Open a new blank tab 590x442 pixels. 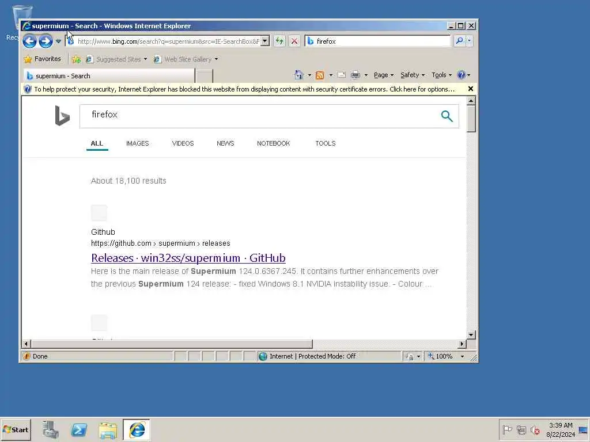click(x=205, y=76)
